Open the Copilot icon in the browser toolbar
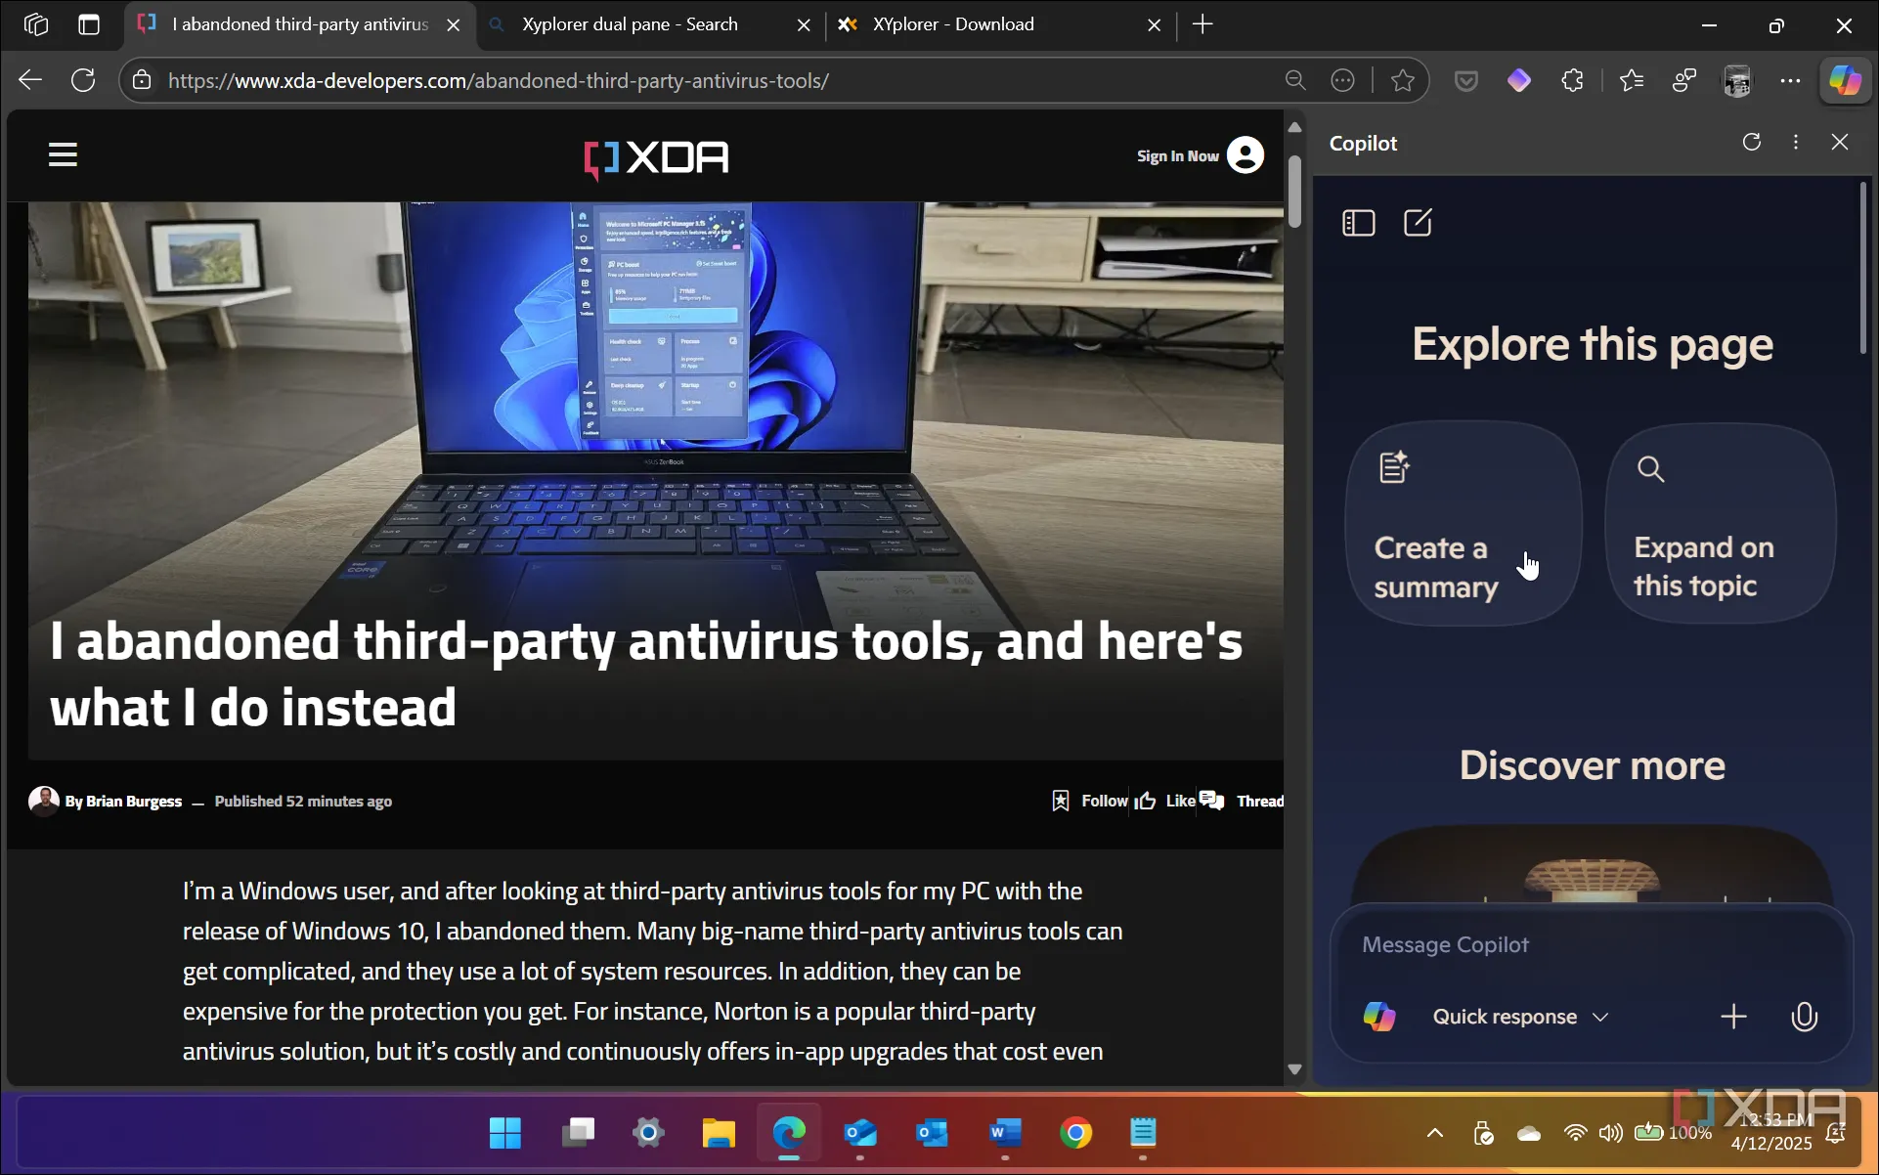Viewport: 1879px width, 1175px height. [1846, 80]
